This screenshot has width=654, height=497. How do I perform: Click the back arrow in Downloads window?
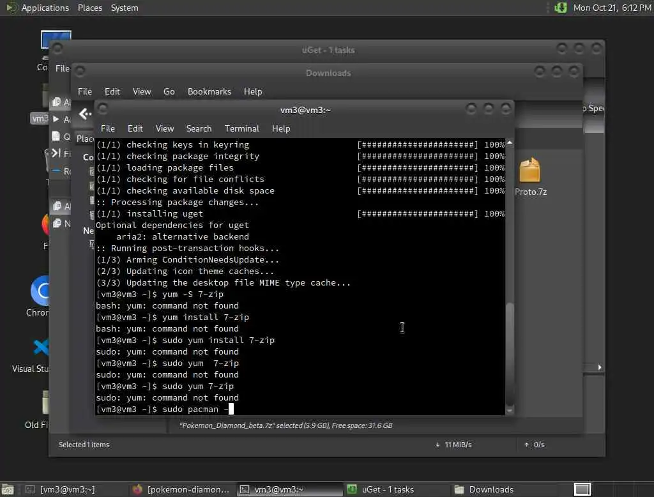pos(85,114)
